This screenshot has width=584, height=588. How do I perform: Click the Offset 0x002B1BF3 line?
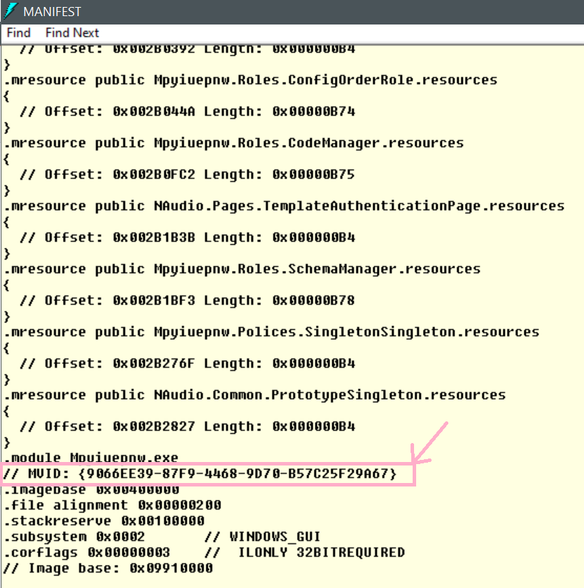click(187, 300)
